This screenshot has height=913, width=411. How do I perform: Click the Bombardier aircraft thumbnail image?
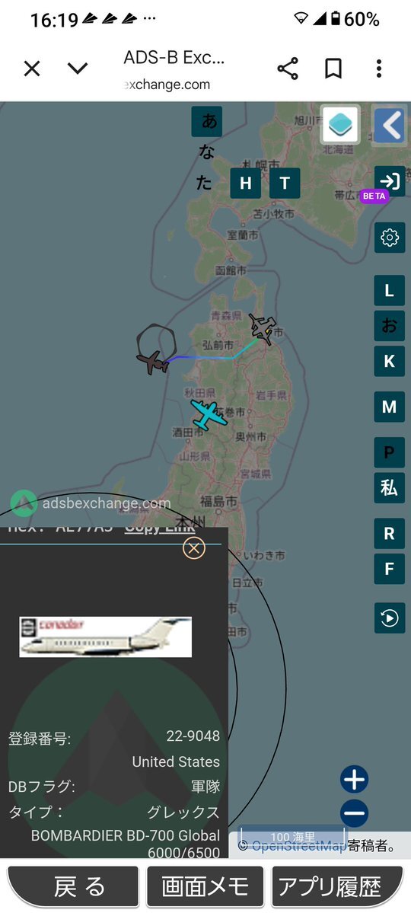point(105,637)
